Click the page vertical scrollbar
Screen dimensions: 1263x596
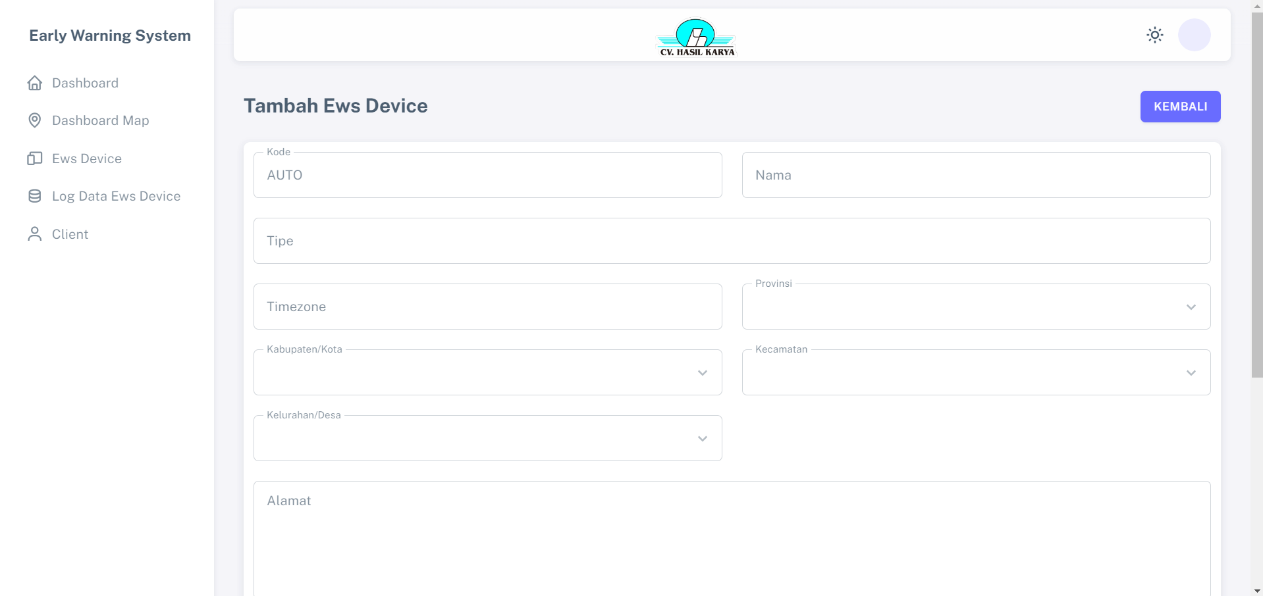click(1256, 197)
